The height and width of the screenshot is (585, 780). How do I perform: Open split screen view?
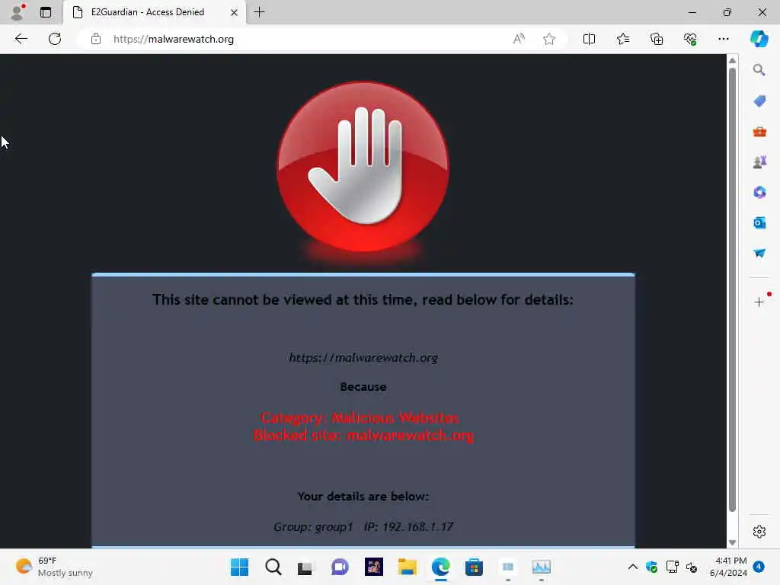coord(589,39)
